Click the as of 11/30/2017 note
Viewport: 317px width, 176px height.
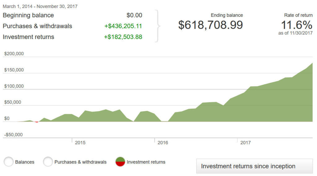coord(295,33)
